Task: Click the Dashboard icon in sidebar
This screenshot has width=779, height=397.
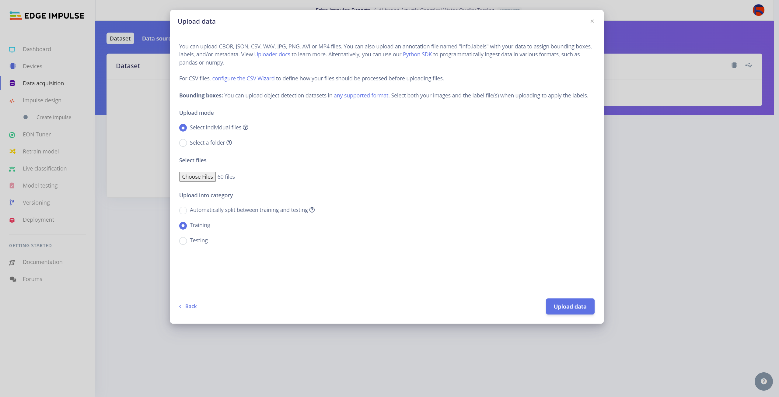Action: [x=12, y=49]
